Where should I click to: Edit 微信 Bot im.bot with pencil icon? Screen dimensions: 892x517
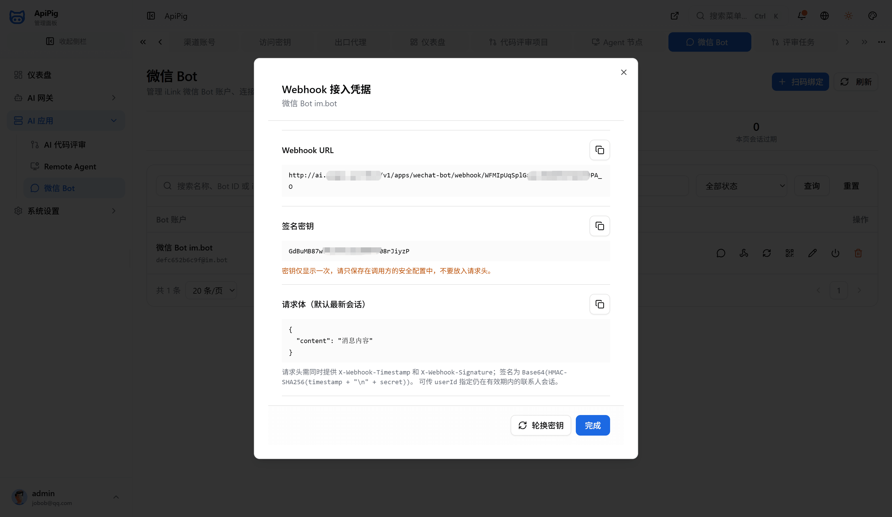click(x=812, y=253)
